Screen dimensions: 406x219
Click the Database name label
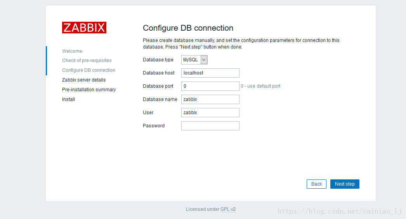point(160,99)
